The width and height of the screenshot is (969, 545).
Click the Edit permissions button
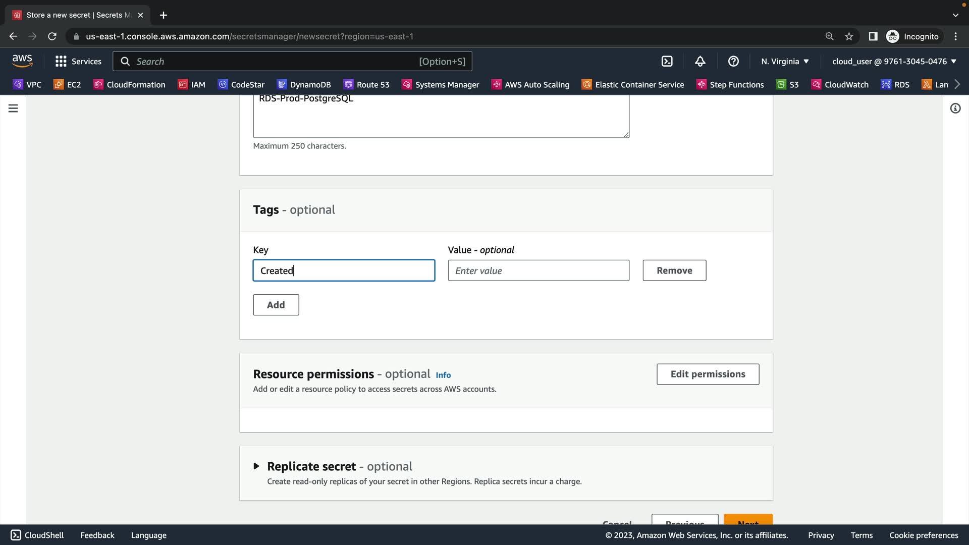coord(708,374)
